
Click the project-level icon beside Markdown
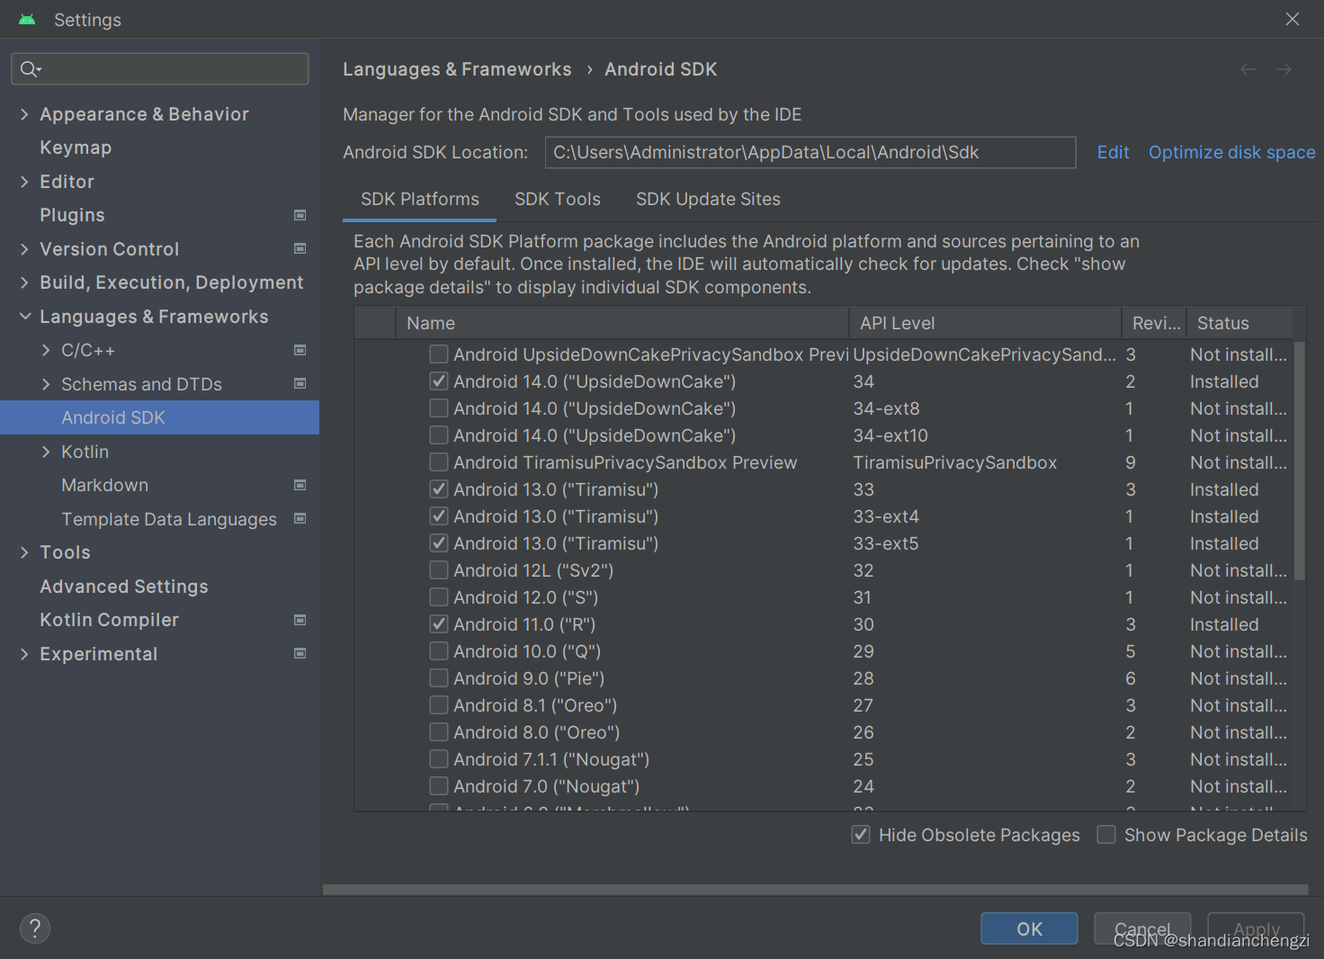[x=300, y=485]
